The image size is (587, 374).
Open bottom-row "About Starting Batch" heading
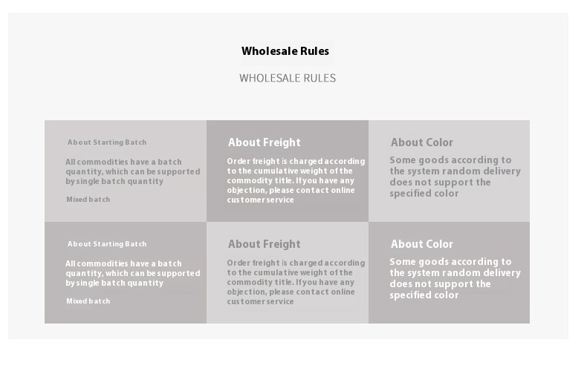tap(107, 244)
